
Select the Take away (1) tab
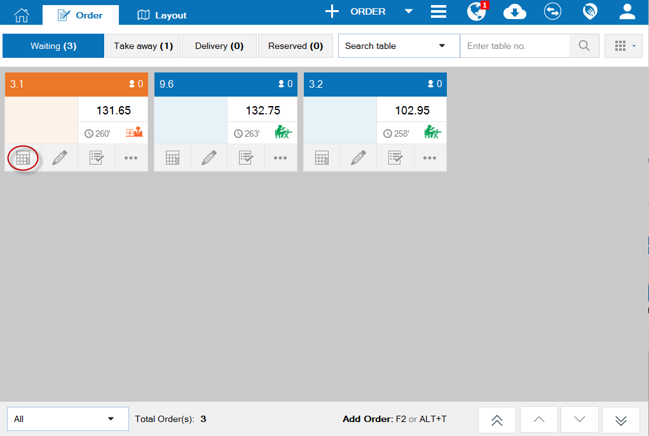(x=143, y=46)
